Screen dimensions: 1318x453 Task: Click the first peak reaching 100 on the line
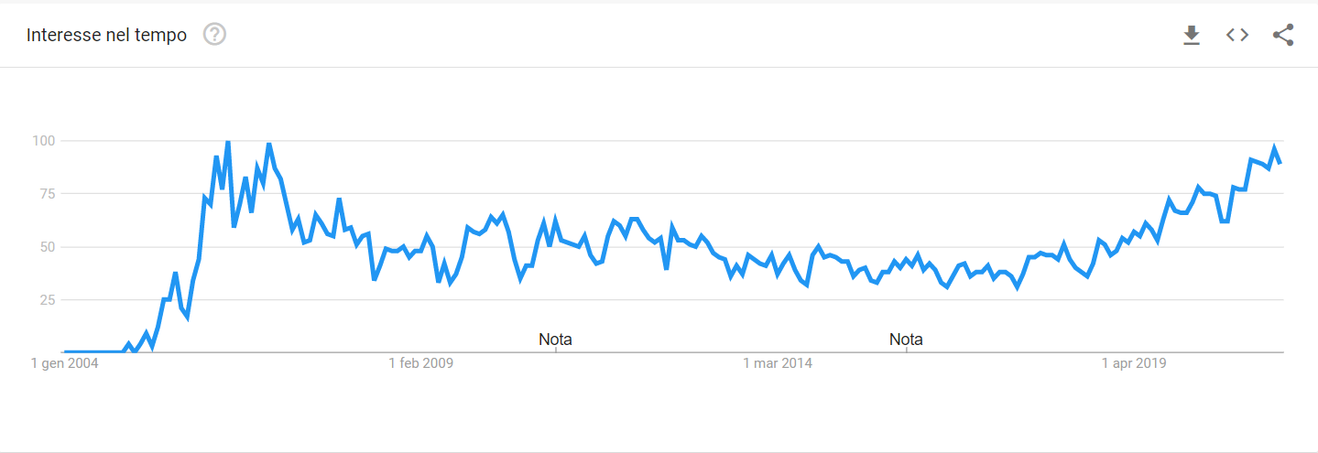tap(227, 142)
